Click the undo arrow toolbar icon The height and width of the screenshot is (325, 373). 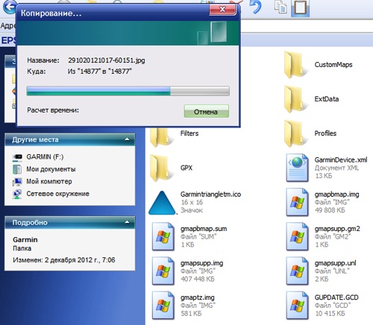coord(255,7)
